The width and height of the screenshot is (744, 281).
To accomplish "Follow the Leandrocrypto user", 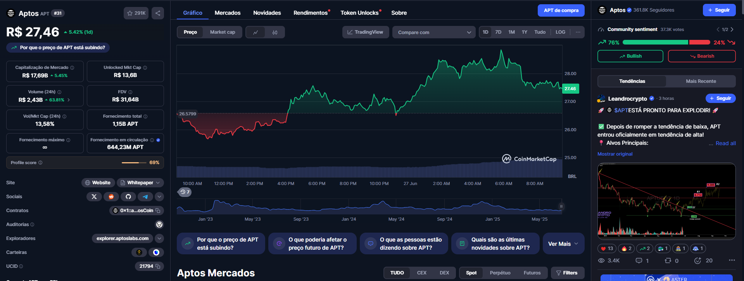I will pos(720,98).
